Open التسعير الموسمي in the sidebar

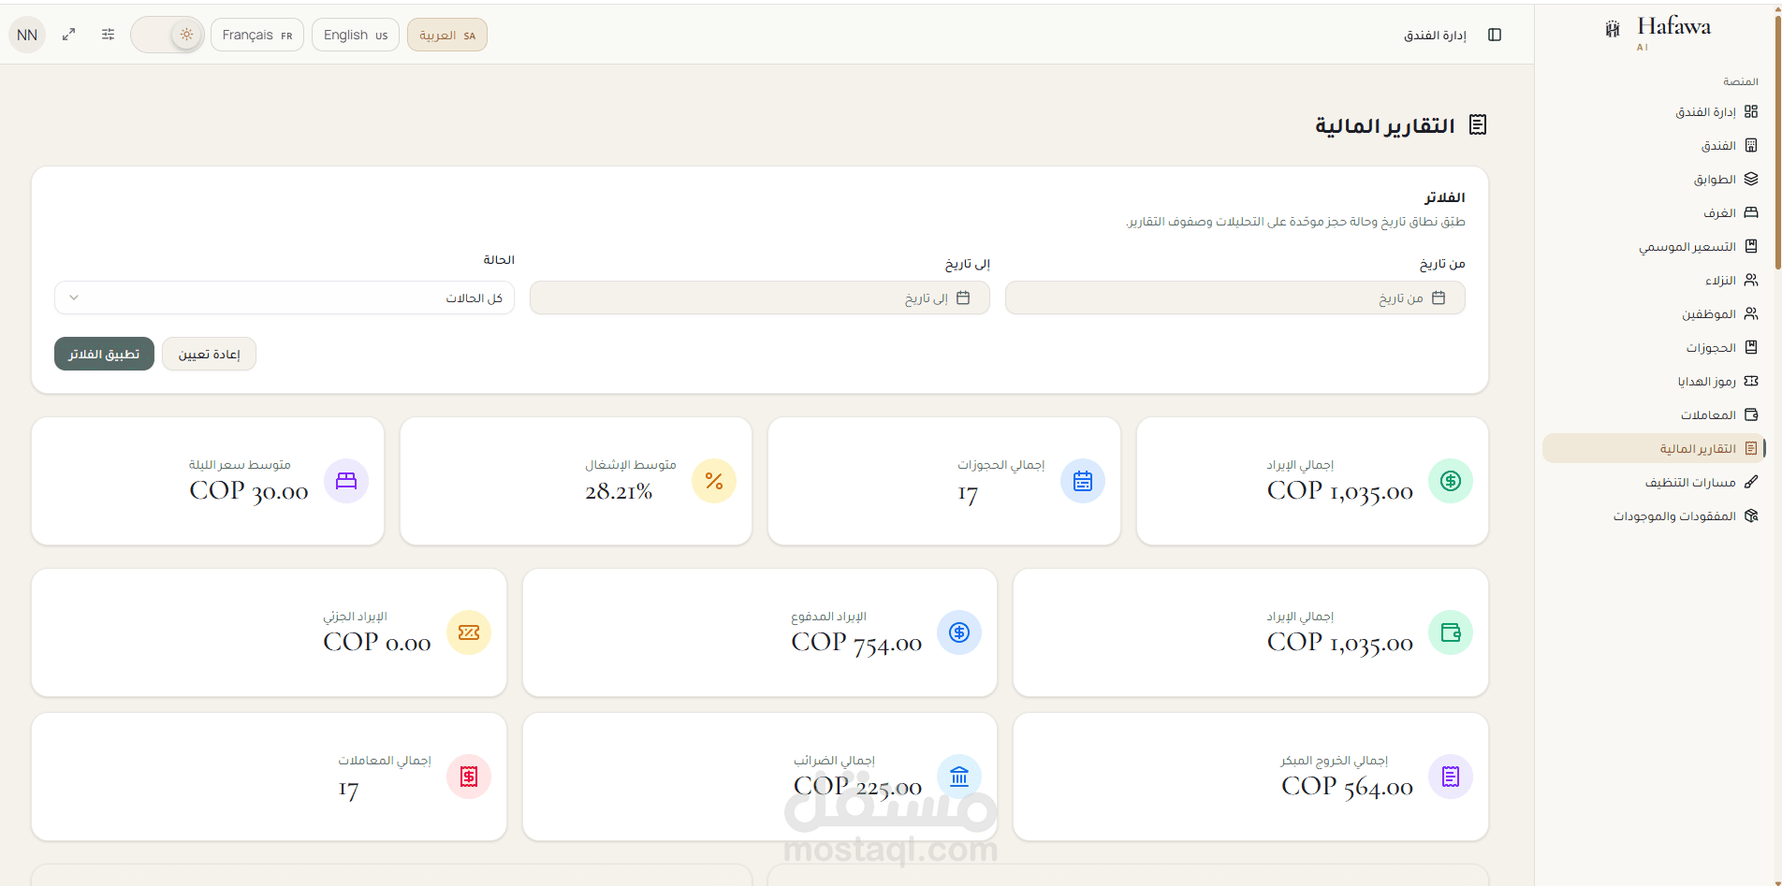(x=1652, y=246)
